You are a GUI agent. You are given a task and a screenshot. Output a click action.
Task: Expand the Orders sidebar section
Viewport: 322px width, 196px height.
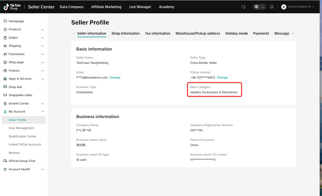click(43, 38)
